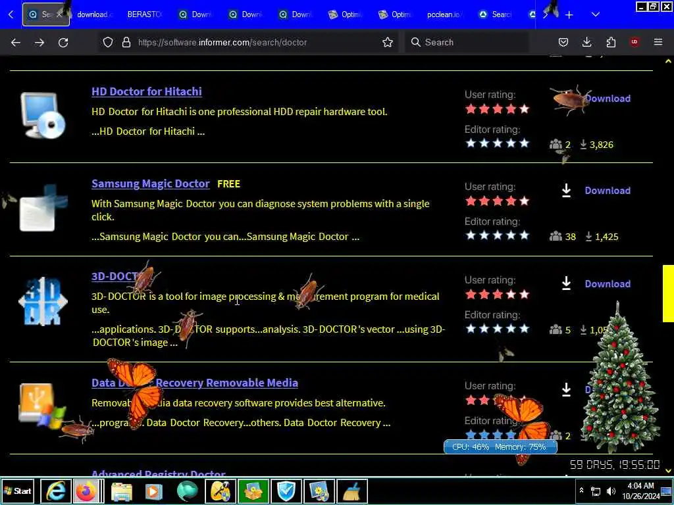Open the media player taskbar icon
674x505 pixels.
pos(153,491)
